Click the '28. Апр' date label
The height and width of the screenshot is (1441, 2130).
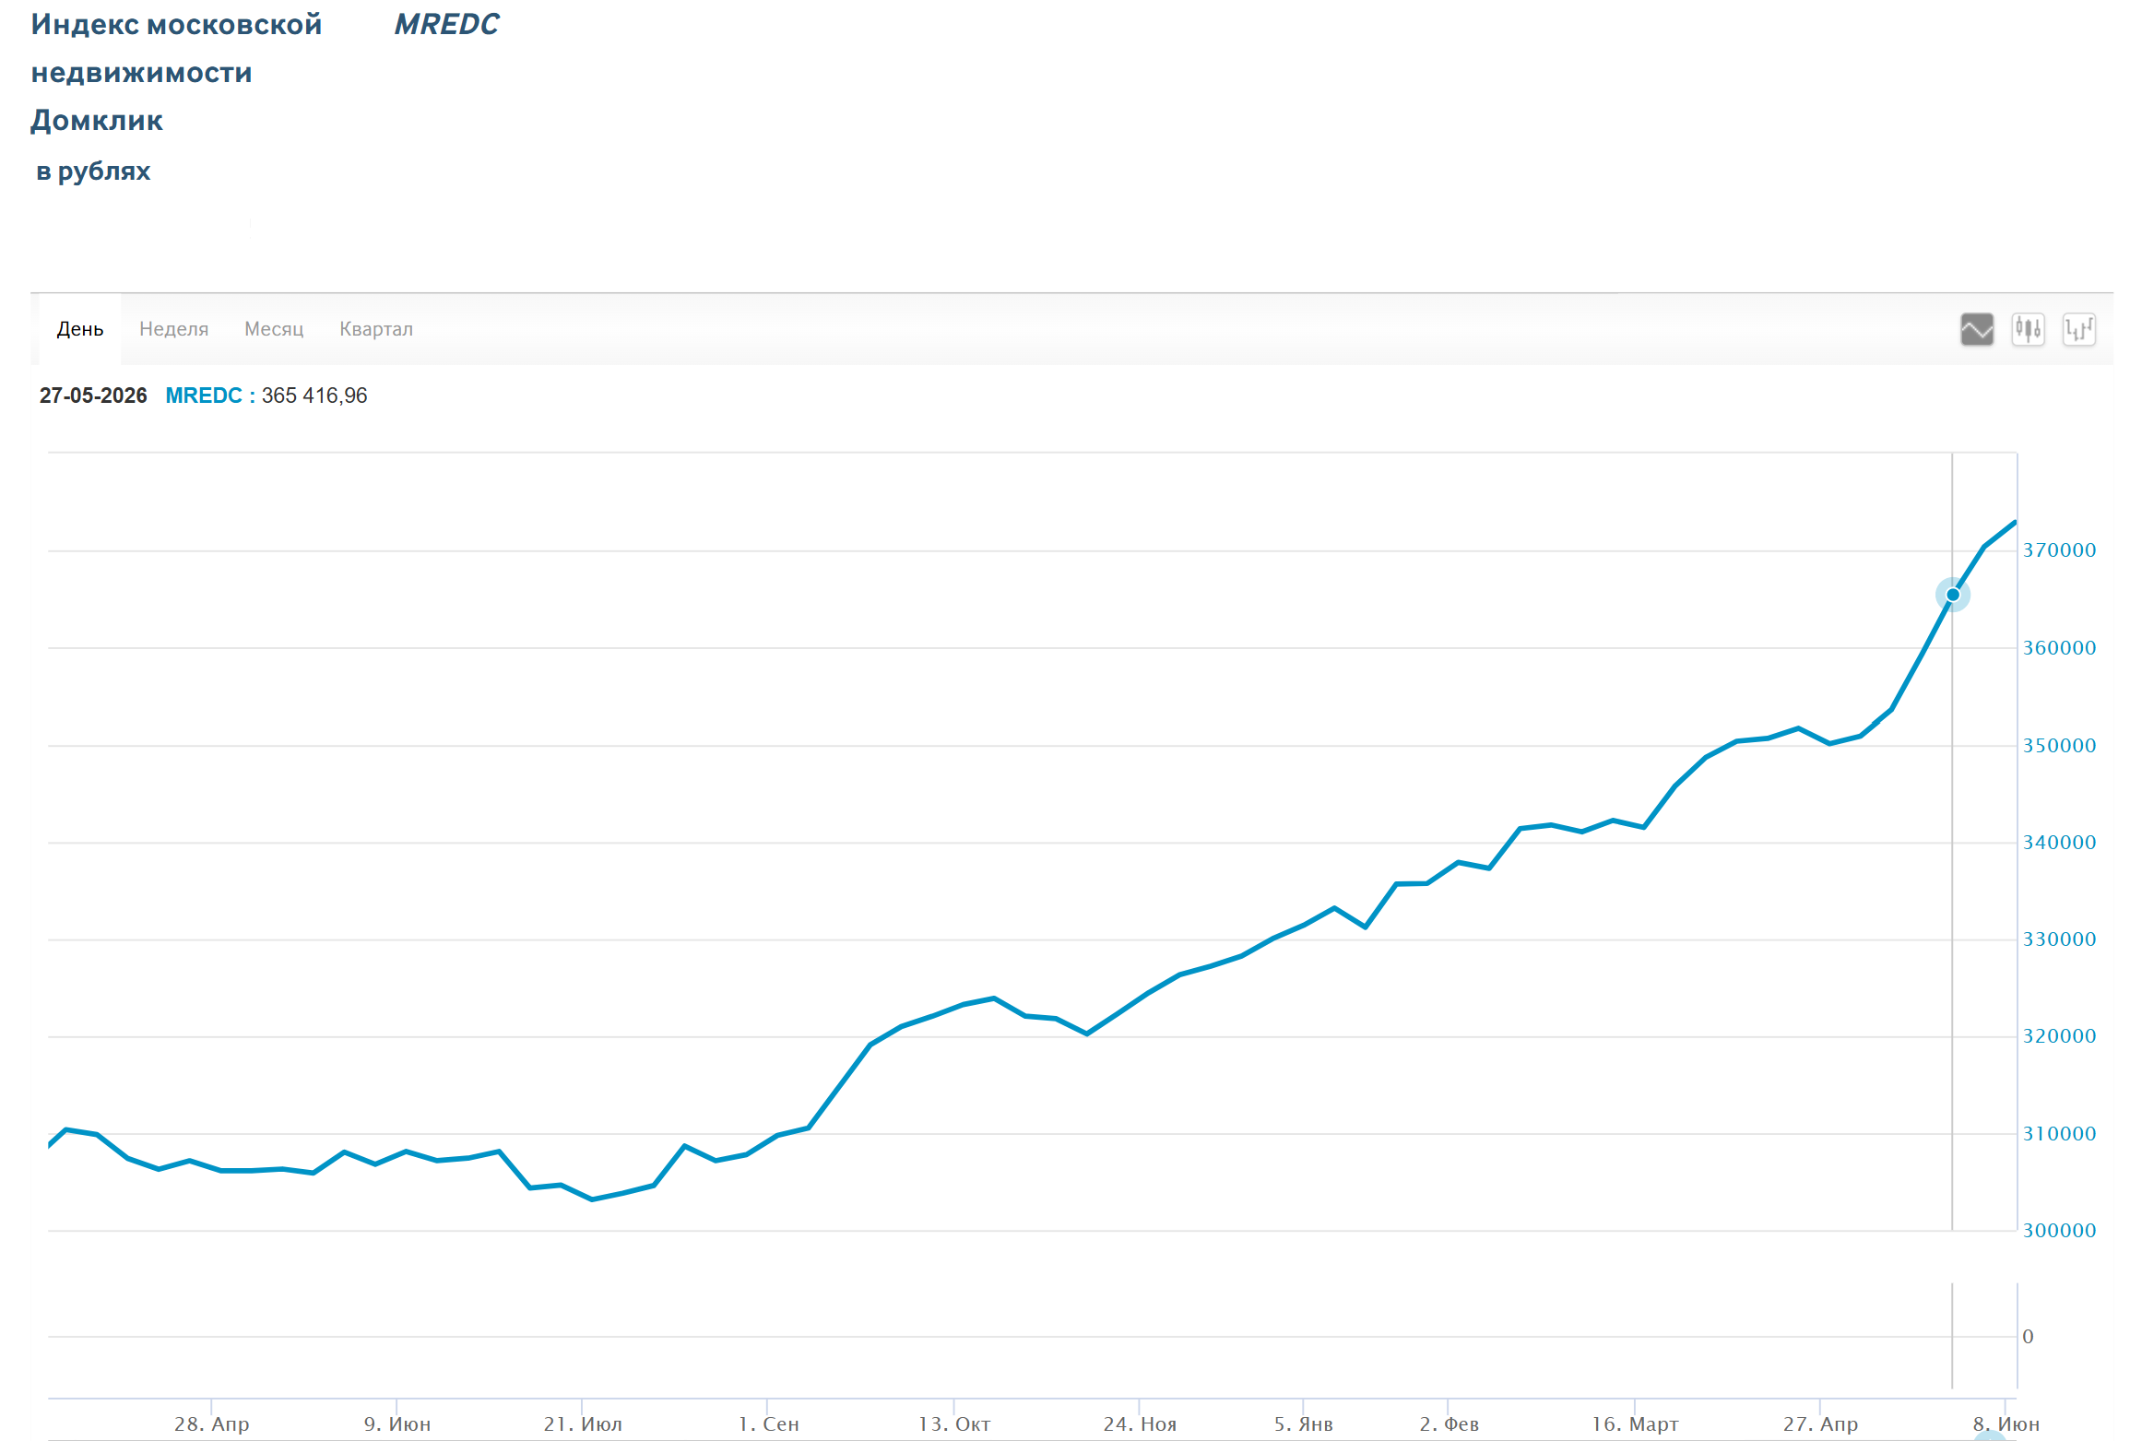pos(212,1424)
